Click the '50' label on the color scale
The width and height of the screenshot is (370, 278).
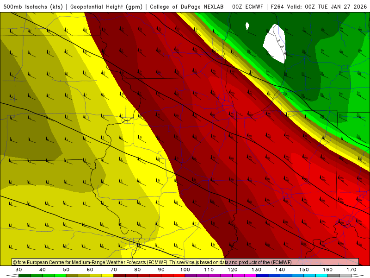point(66,270)
